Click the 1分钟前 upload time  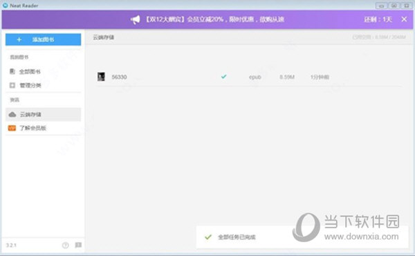coord(320,77)
